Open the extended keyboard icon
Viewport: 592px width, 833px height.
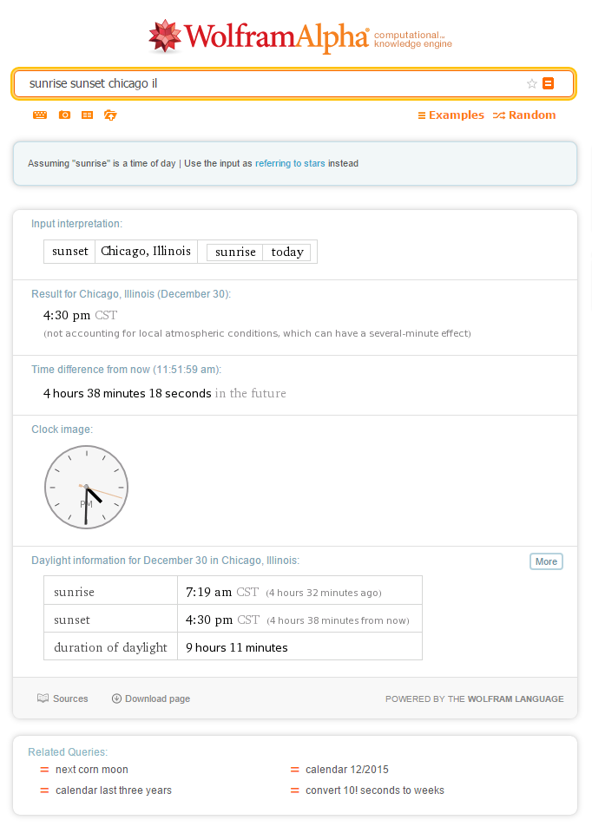click(x=40, y=115)
